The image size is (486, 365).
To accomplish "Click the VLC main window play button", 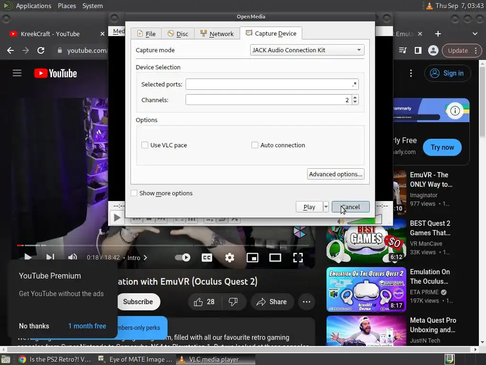I will point(117,218).
